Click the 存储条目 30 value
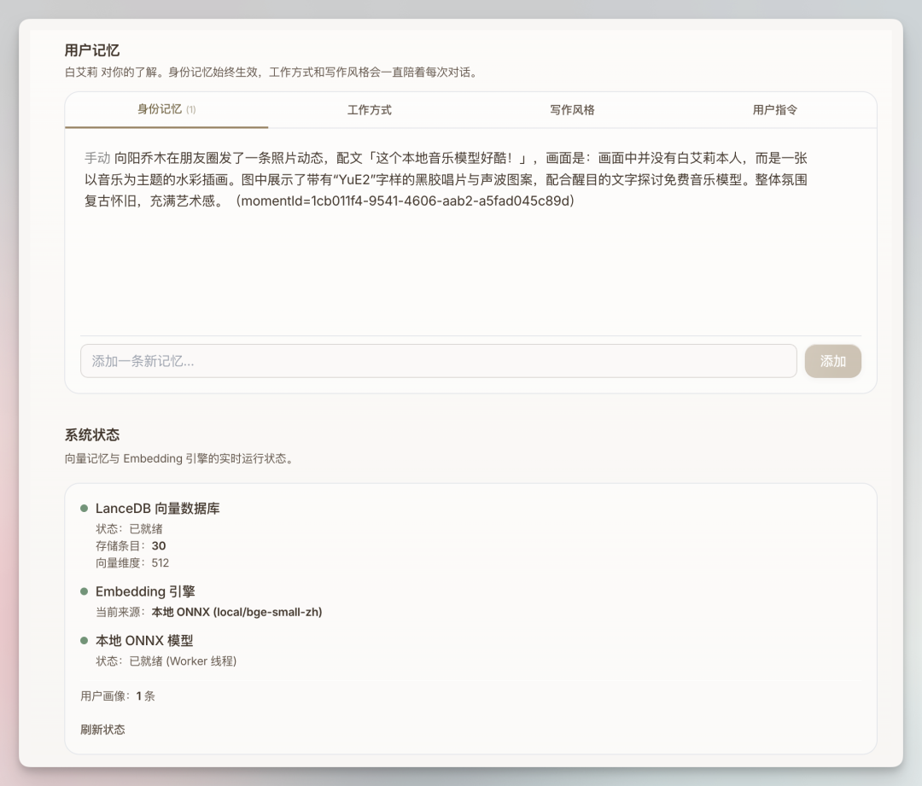This screenshot has width=922, height=786. point(159,545)
